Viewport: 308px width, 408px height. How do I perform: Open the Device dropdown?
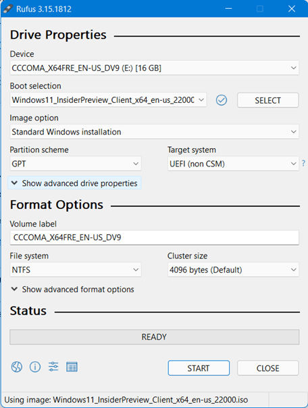click(154, 68)
